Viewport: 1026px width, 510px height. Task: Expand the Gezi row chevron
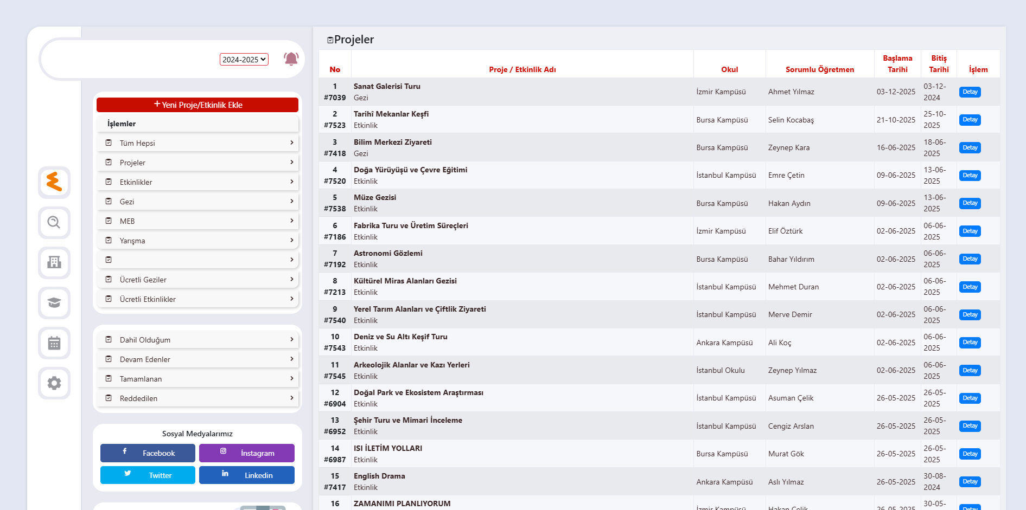(x=292, y=201)
